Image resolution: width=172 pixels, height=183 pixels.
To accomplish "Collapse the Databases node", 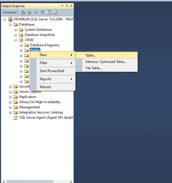I will (x=10, y=25).
